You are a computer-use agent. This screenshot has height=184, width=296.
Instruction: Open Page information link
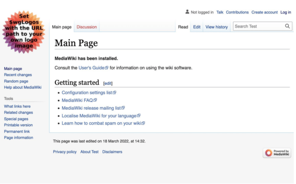click(x=19, y=138)
